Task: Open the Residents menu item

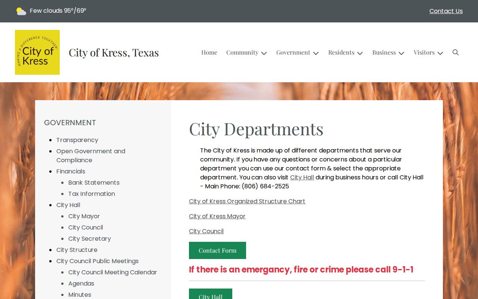Action: 341,52
